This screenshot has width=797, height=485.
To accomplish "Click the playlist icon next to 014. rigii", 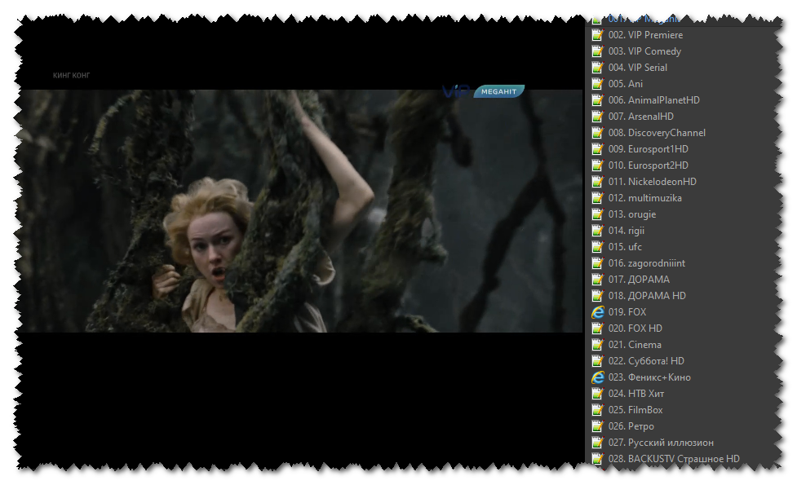I will 598,231.
